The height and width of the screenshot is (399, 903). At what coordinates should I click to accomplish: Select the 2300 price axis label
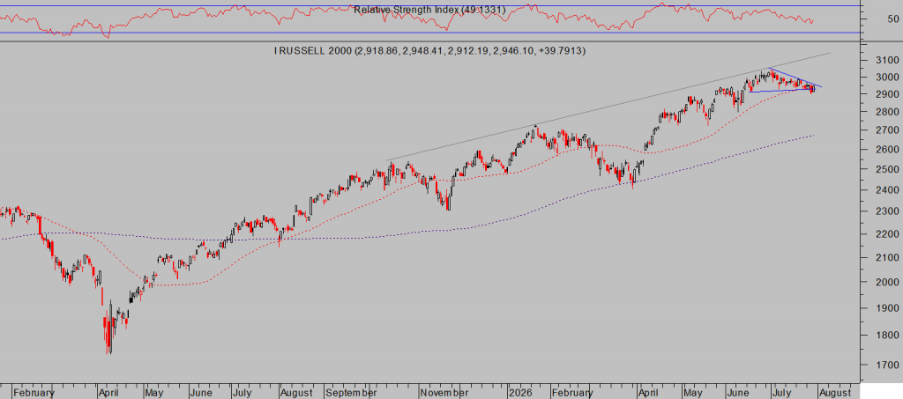click(887, 211)
